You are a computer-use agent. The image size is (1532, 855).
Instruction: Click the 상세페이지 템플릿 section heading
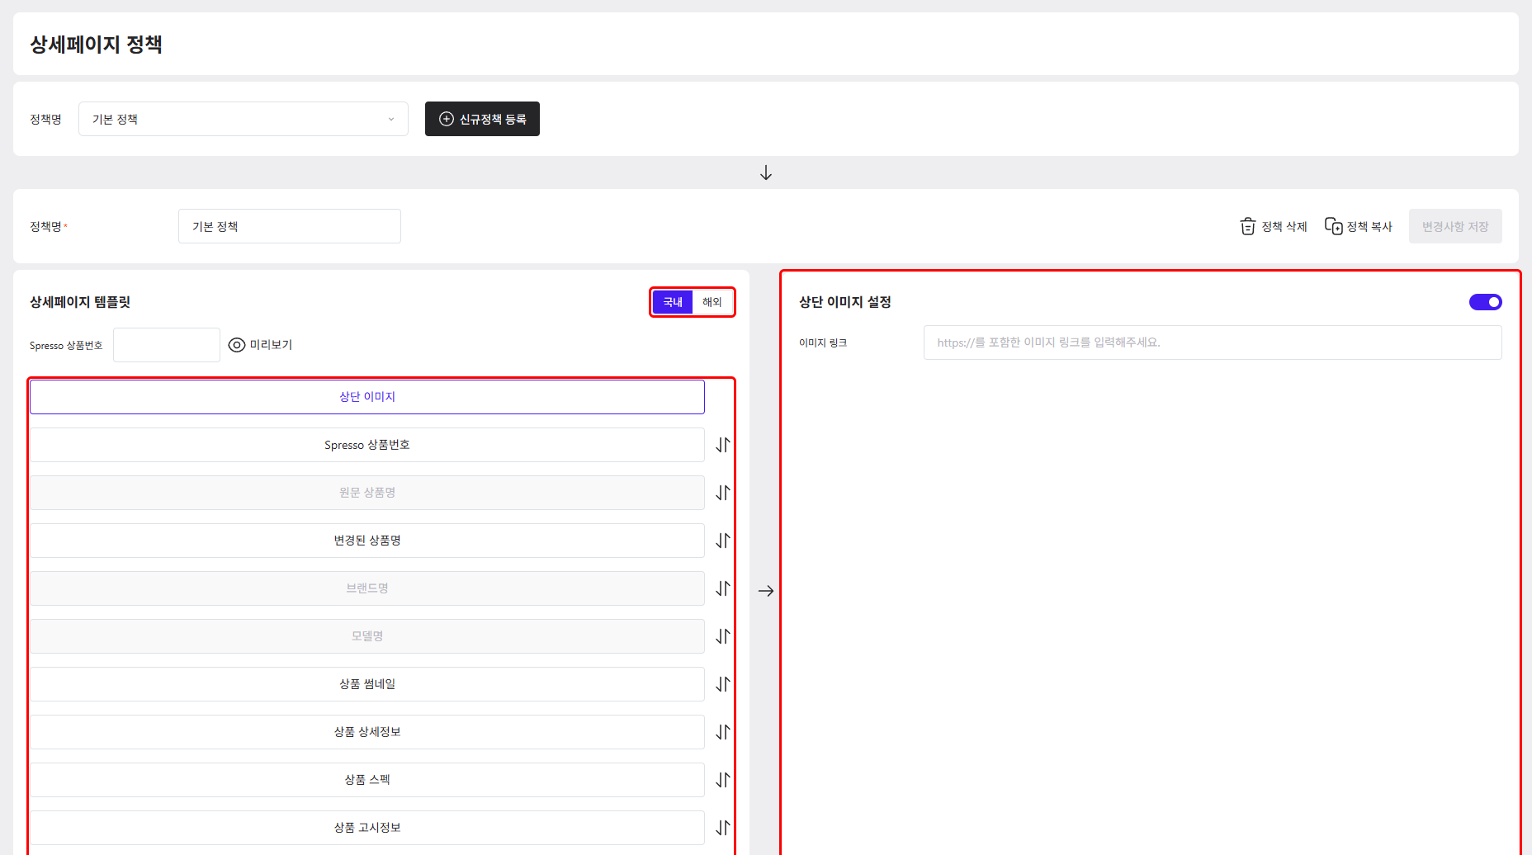pyautogui.click(x=80, y=302)
